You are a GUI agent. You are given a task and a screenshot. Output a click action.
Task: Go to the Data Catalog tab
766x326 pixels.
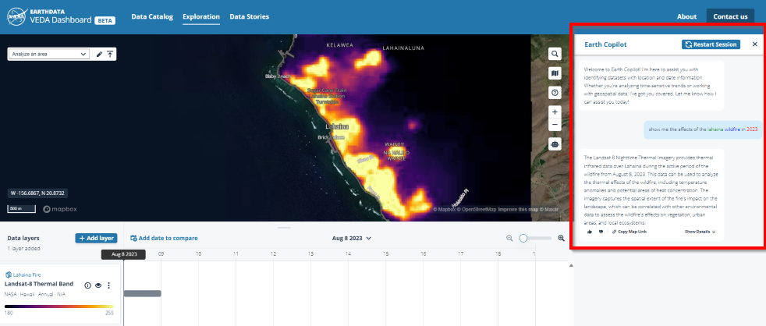pos(152,16)
